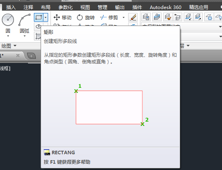Click the RECTANG command name in the tooltip
This screenshot has width=222, height=170.
point(63,153)
